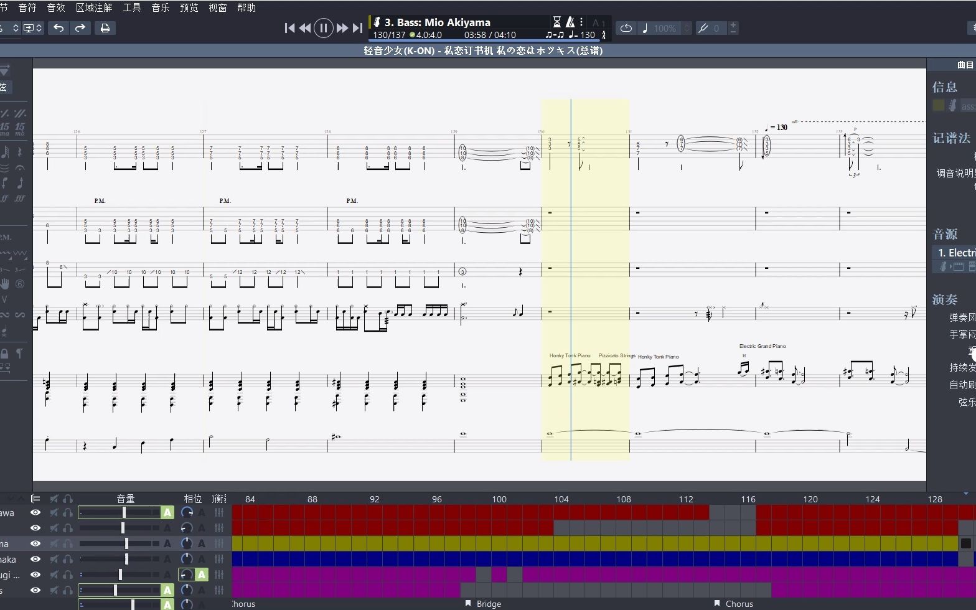Click the redo arrow in the toolbar

pyautogui.click(x=80, y=28)
